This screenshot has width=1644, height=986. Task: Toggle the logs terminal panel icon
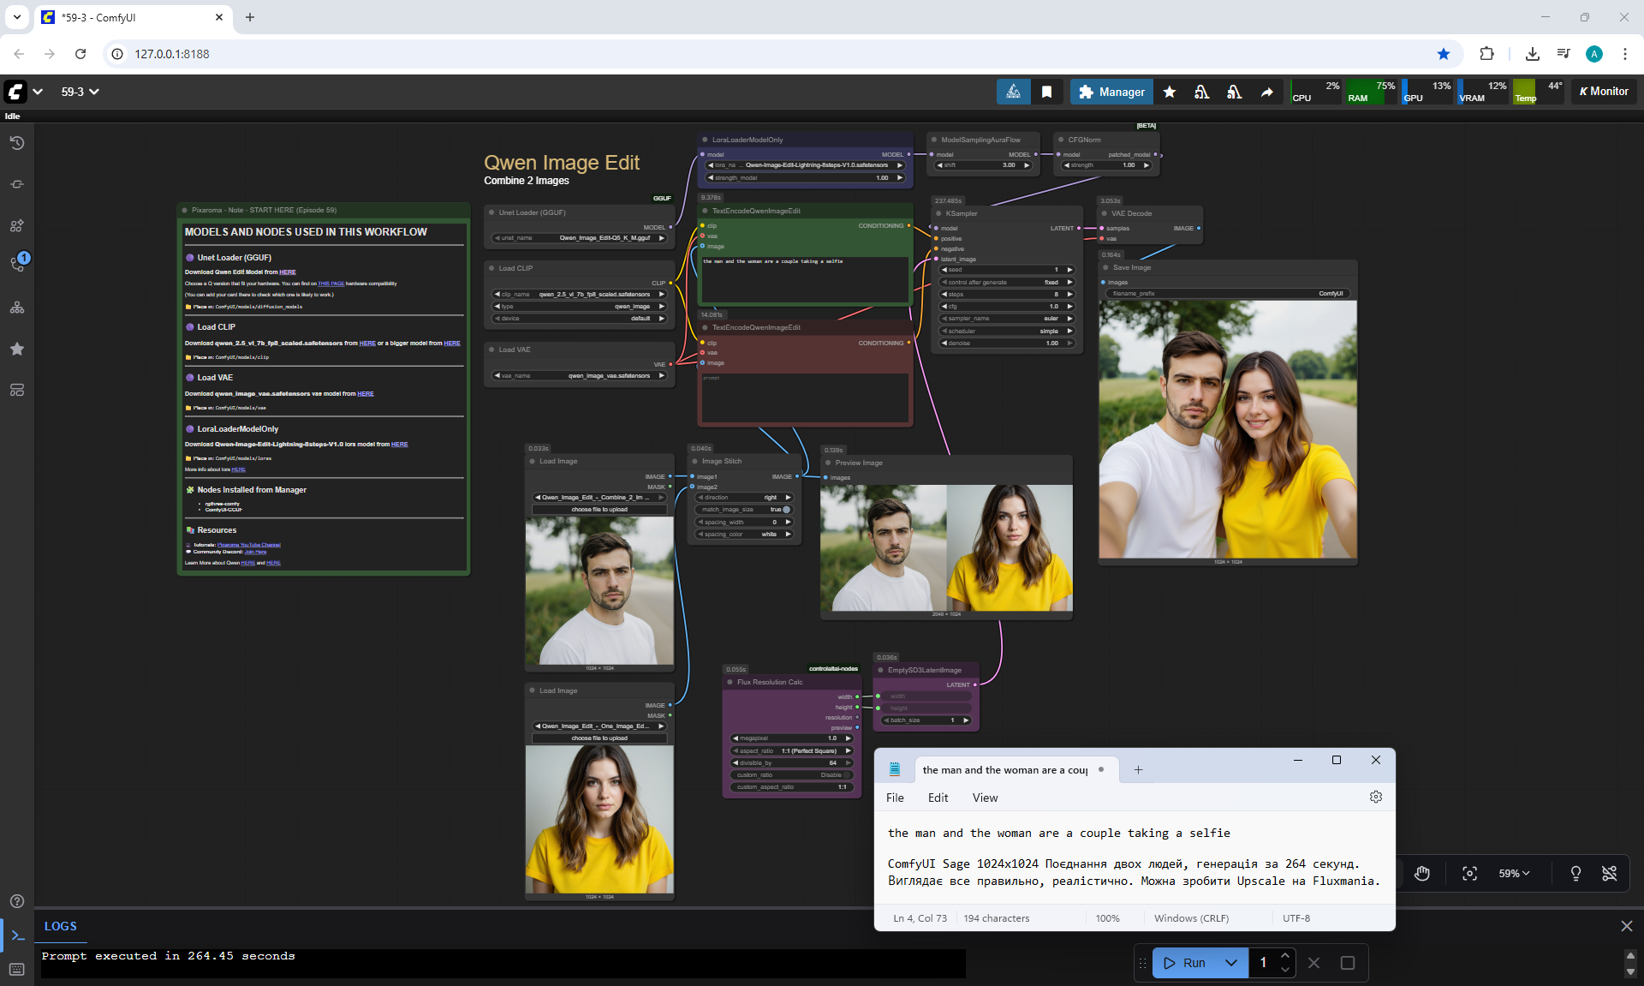[x=17, y=935]
